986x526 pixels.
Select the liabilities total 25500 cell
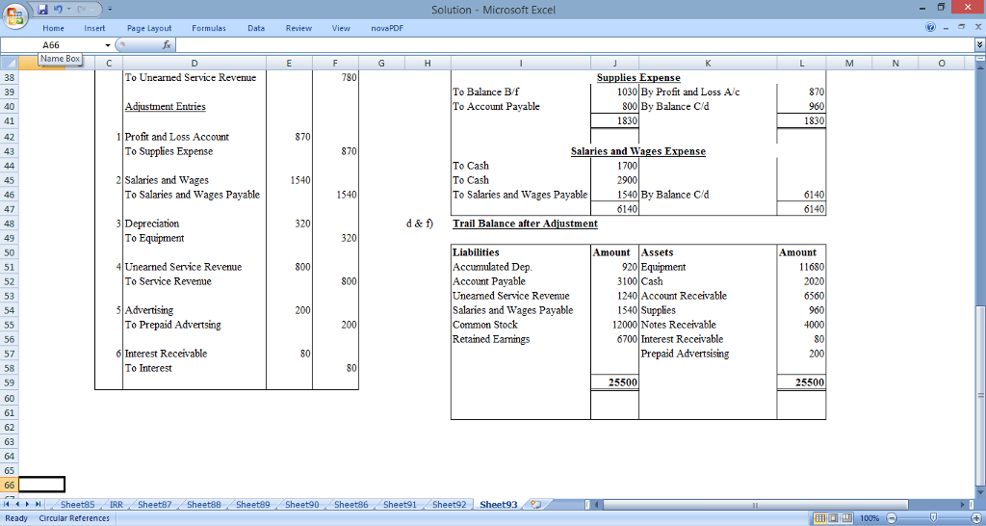[x=614, y=382]
